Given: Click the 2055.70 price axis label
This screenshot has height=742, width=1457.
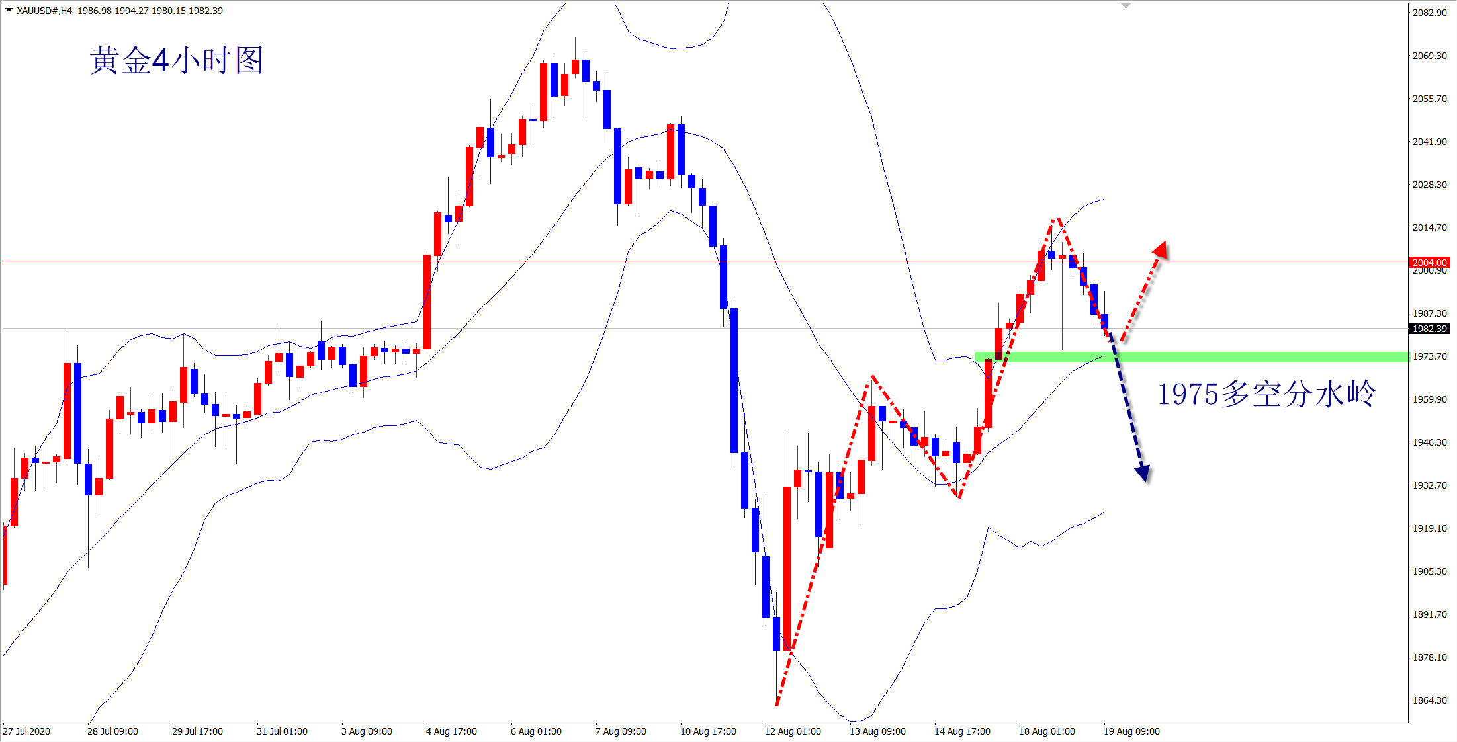Looking at the screenshot, I should click(1430, 99).
